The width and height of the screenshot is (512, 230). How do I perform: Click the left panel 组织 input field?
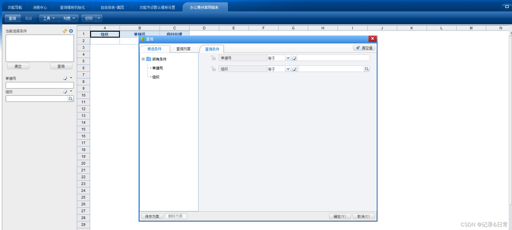pos(37,99)
